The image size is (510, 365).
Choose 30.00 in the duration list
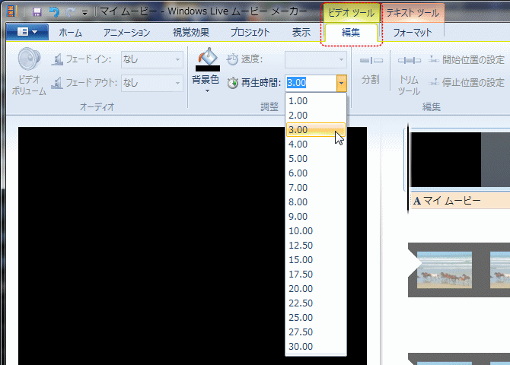pos(301,347)
